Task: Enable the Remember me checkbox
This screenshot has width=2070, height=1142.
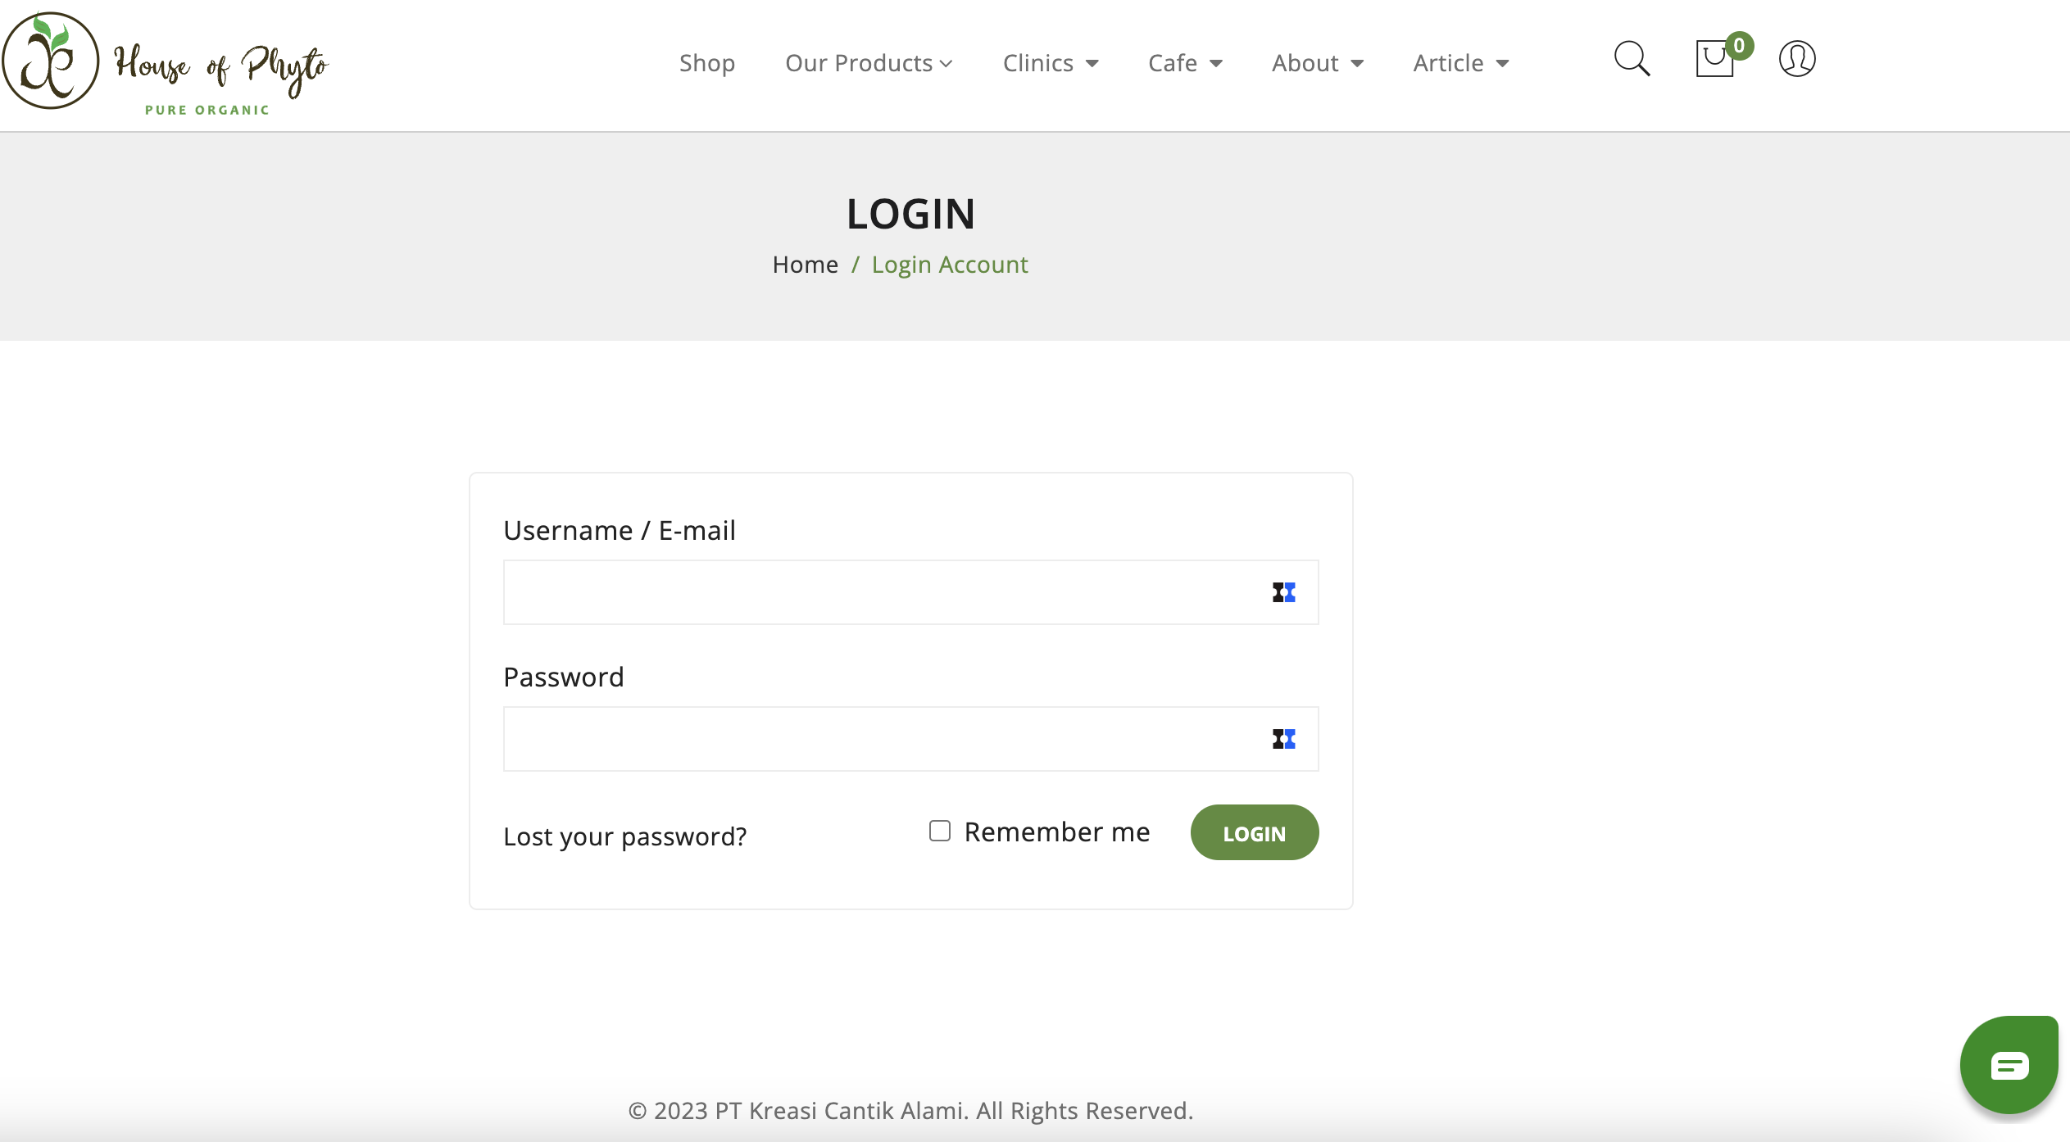Action: click(940, 831)
